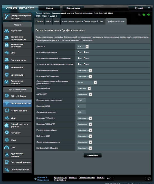The height and width of the screenshot is (184, 154).
Task: Select the Профессионально tab
Action: [116, 21]
